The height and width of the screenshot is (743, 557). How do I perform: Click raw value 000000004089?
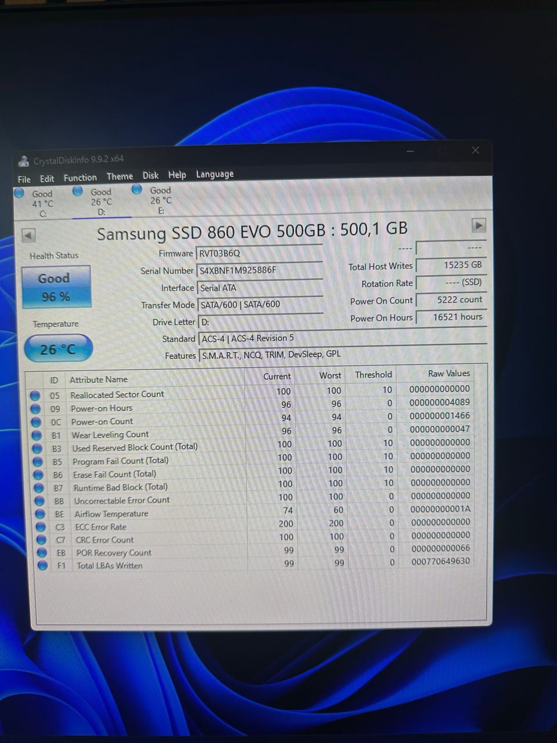(x=440, y=402)
